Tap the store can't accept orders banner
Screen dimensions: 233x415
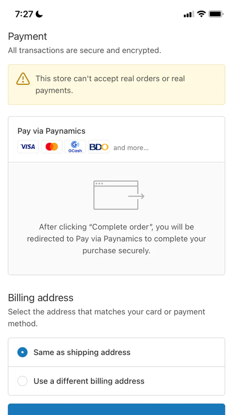tap(116, 84)
